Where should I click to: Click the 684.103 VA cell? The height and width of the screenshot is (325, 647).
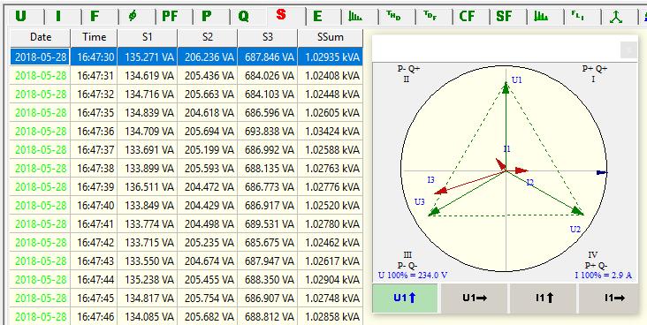pos(268,94)
